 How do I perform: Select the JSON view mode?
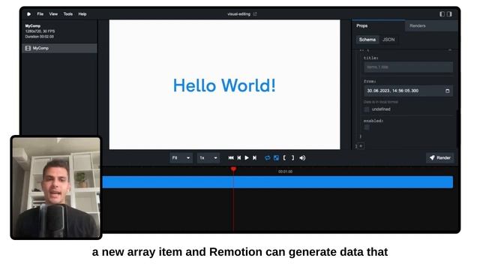click(x=388, y=40)
